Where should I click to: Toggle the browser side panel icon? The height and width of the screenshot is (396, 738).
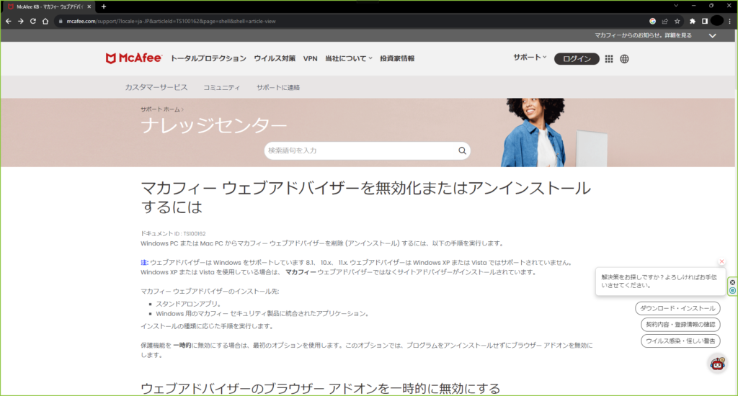[x=705, y=21]
